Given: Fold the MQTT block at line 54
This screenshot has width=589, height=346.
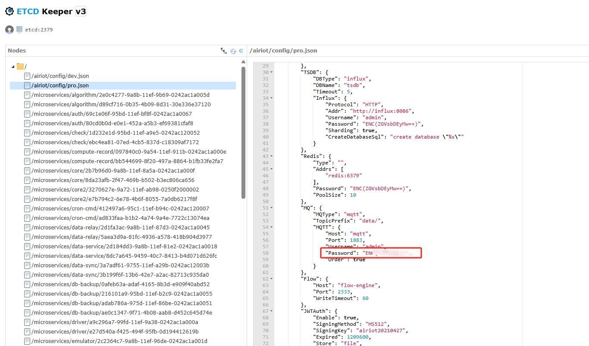Looking at the screenshot, I should pyautogui.click(x=271, y=227).
